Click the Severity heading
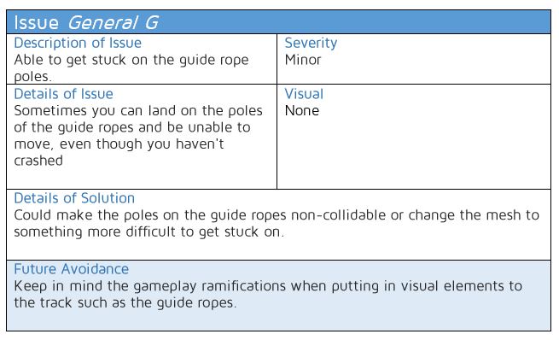559x340 pixels. tap(311, 44)
